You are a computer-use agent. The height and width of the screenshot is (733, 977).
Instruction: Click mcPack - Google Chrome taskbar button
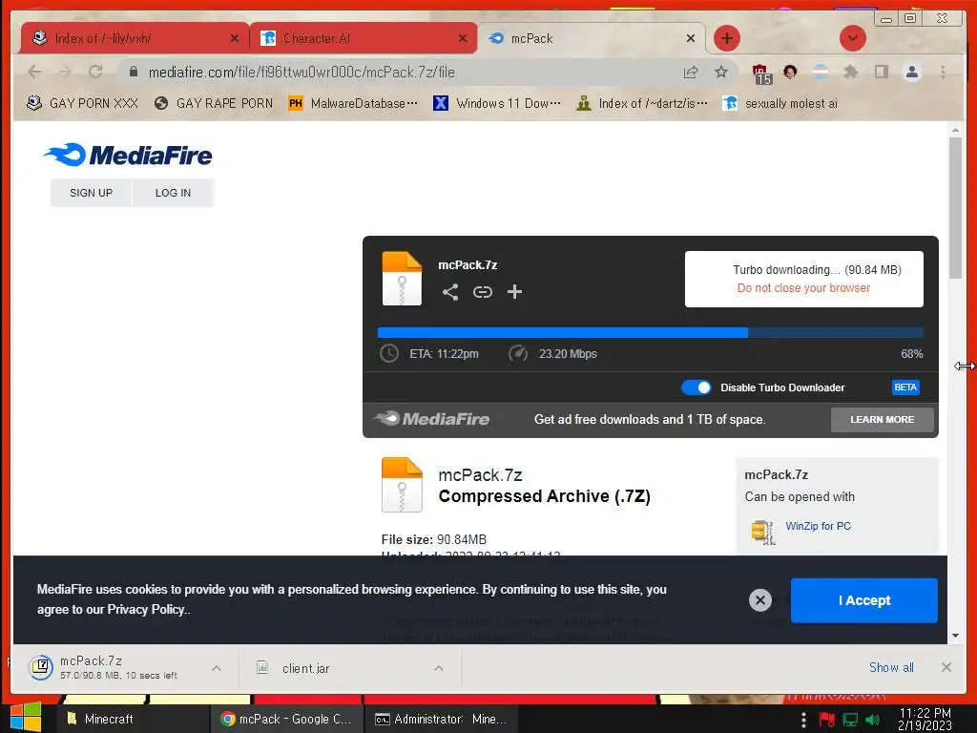(x=285, y=719)
